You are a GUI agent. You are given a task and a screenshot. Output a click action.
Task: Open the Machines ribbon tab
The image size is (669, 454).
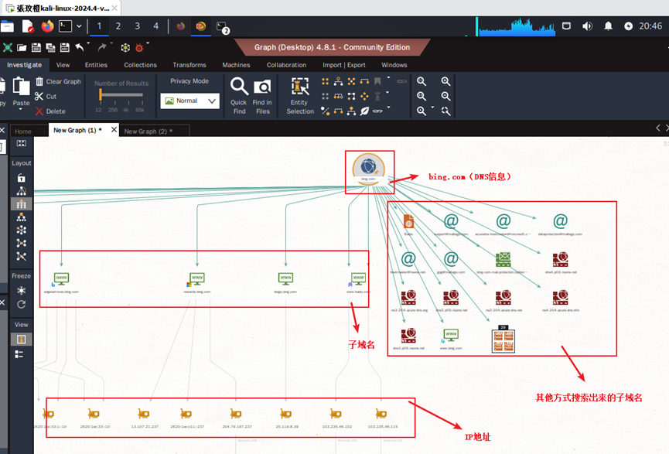click(236, 65)
